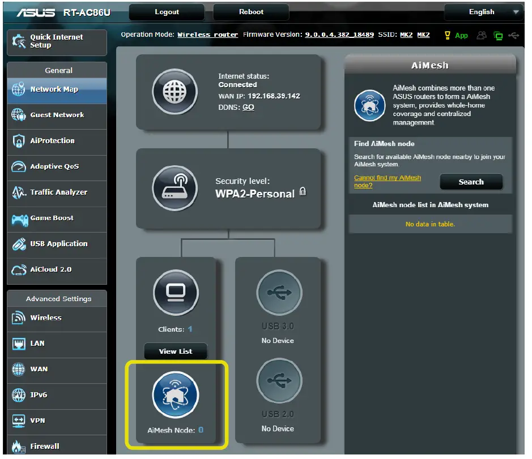Open VPN settings icon
The width and height of the screenshot is (532, 459).
18,421
